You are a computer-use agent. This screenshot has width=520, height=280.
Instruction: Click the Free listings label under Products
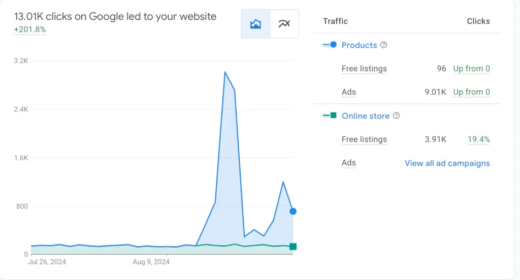click(x=364, y=69)
